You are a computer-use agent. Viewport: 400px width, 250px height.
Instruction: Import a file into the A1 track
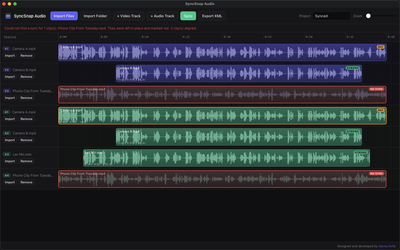pos(10,119)
